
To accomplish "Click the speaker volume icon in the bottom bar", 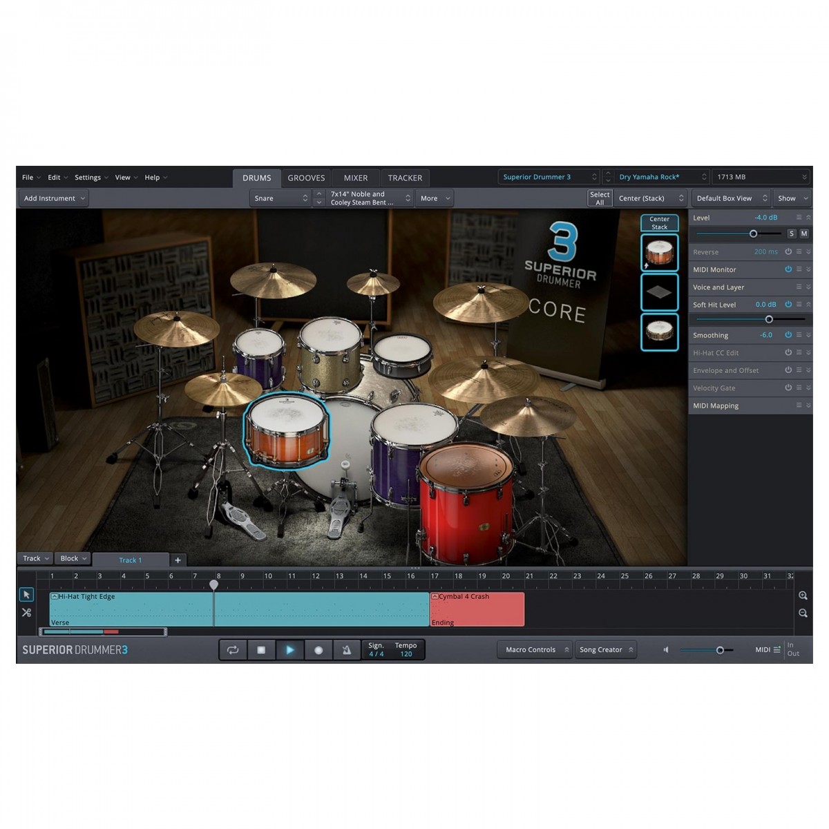I will click(665, 649).
